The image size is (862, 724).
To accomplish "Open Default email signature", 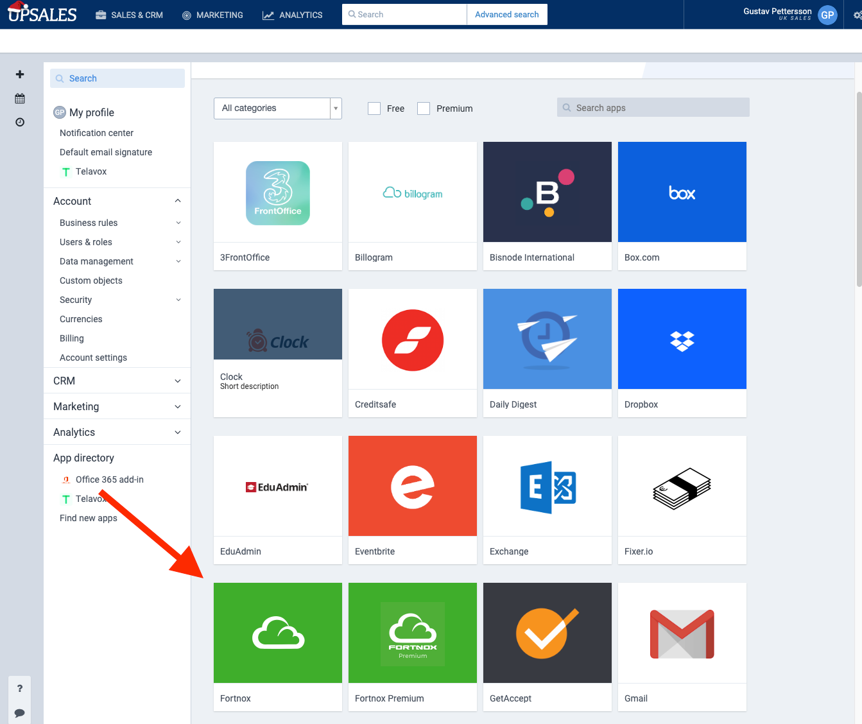I will [x=106, y=152].
